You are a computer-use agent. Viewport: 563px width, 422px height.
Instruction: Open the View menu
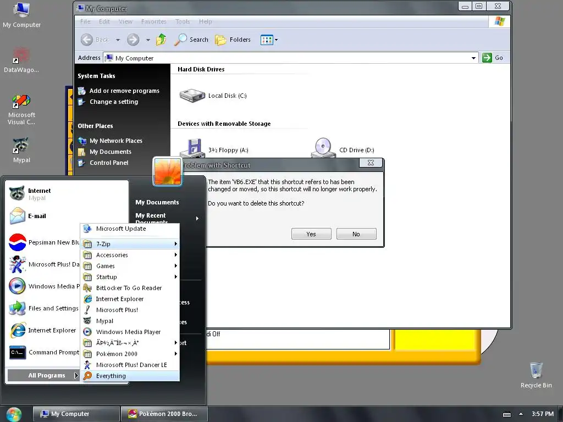tap(125, 21)
